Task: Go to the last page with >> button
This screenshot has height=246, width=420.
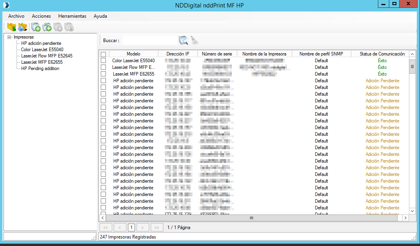Action: pos(157,227)
